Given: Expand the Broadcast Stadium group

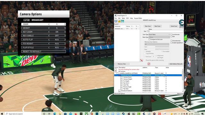Looking at the screenshot, I should pos(119,91).
